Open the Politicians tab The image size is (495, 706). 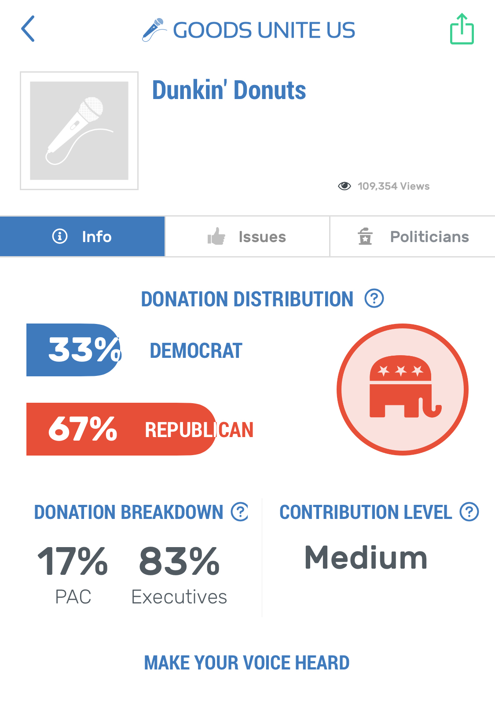(x=413, y=237)
